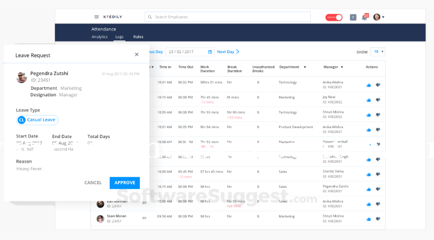This screenshot has width=434, height=240.
Task: Select the Casual Leave type chip
Action: point(37,119)
